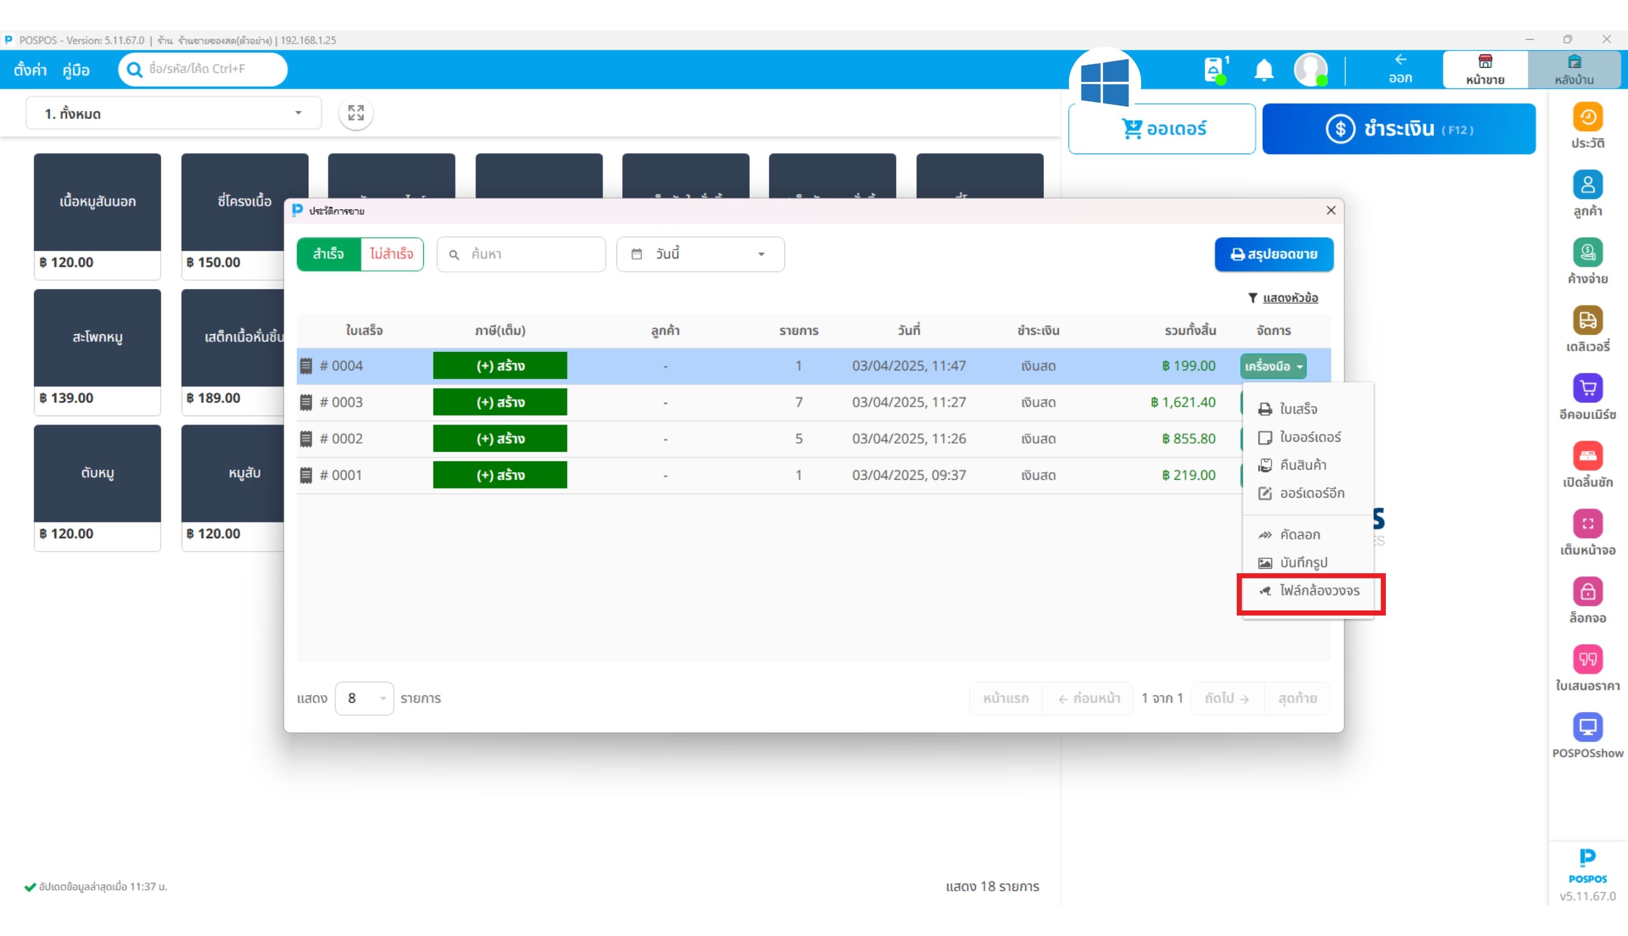This screenshot has height=936, width=1628.
Task: Switch to the หลังบ้าน back-office mode
Action: tap(1574, 69)
